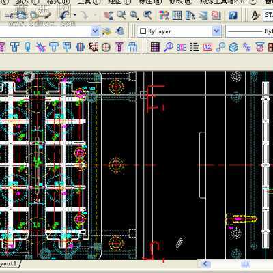The width and height of the screenshot is (273, 273).
Task: Open the Layer Properties Manager icon
Action: (x=106, y=31)
